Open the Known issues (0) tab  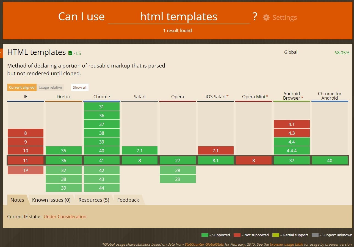51,200
